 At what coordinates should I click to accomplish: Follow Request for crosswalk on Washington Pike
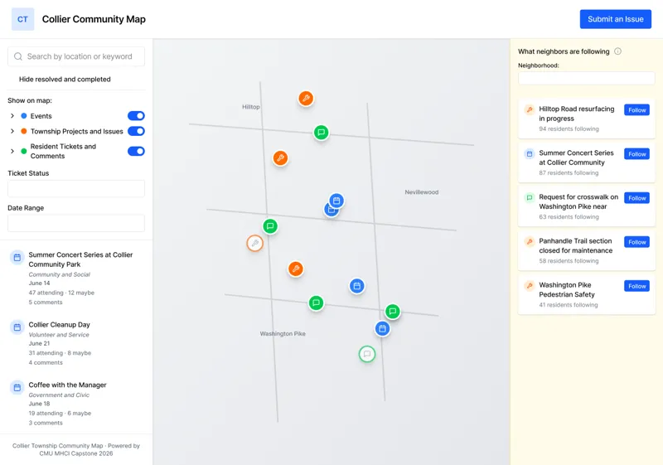coord(636,198)
